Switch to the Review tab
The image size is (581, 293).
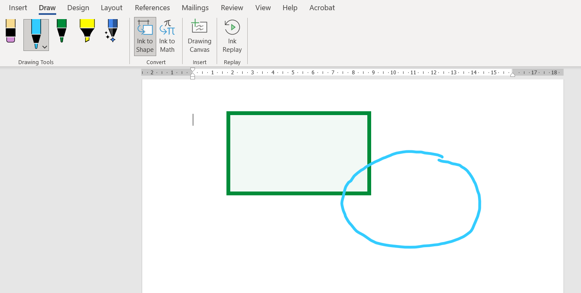point(232,8)
